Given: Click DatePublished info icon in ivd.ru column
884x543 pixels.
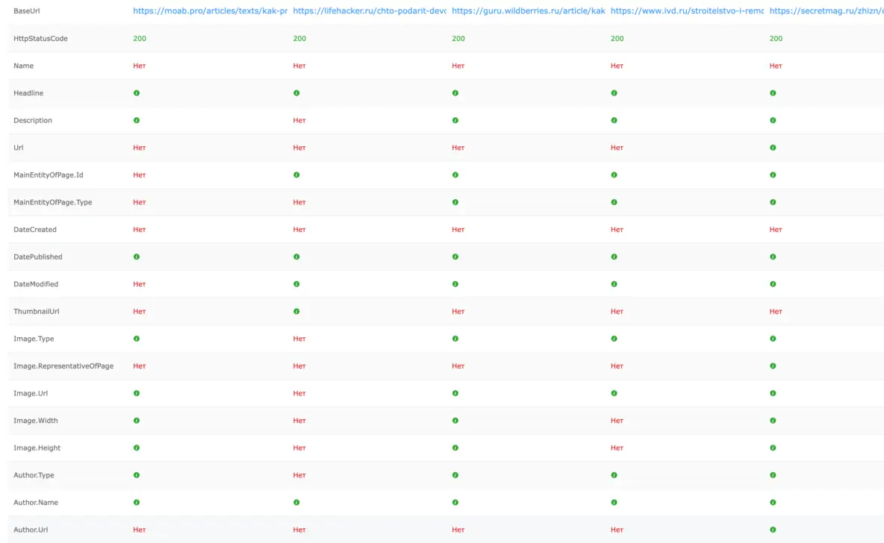Looking at the screenshot, I should (614, 257).
